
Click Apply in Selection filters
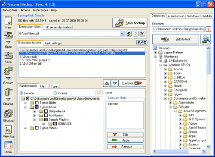click(x=125, y=140)
